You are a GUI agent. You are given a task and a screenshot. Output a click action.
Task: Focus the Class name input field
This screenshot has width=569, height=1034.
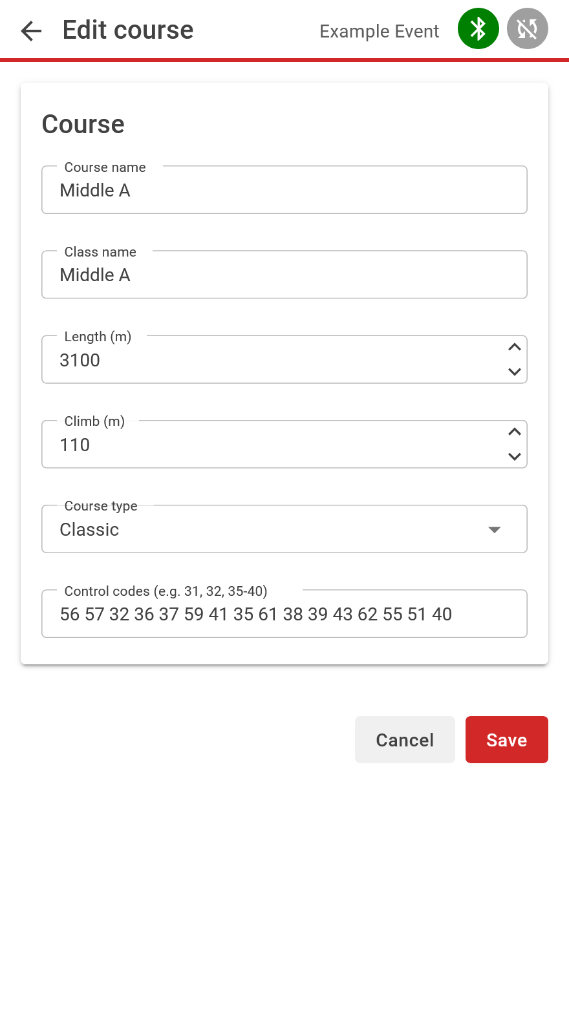click(x=284, y=275)
